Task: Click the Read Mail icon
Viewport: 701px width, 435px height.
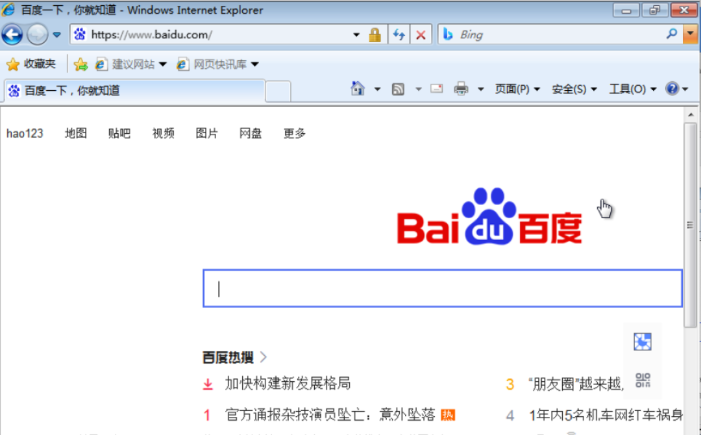Action: click(x=436, y=88)
